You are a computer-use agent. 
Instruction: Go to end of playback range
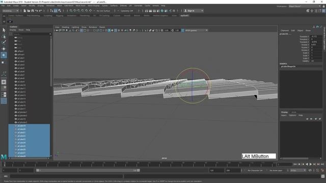(x=322, y=164)
